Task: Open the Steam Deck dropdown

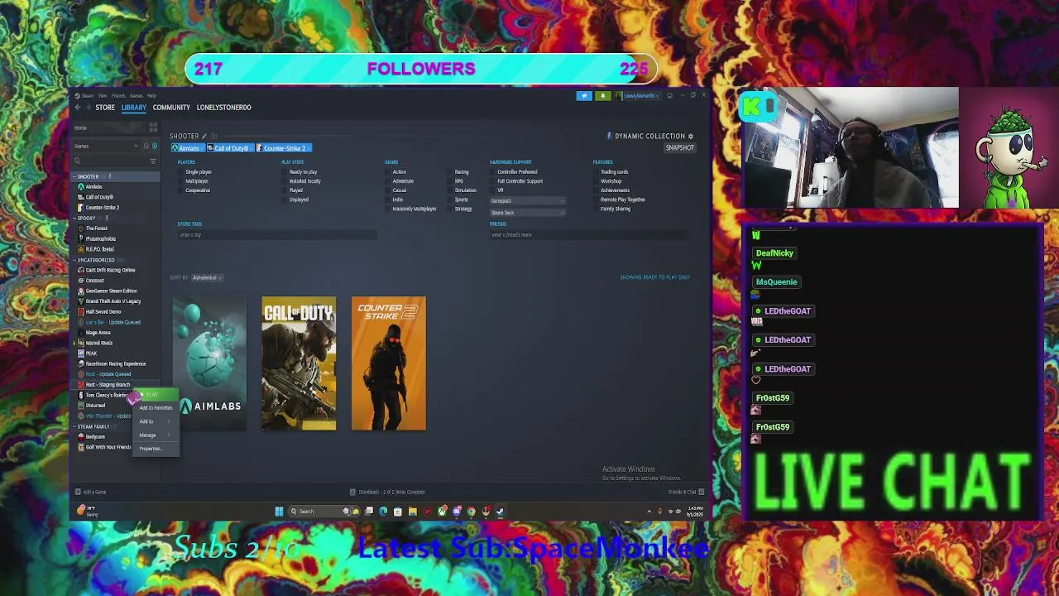Action: tap(528, 213)
